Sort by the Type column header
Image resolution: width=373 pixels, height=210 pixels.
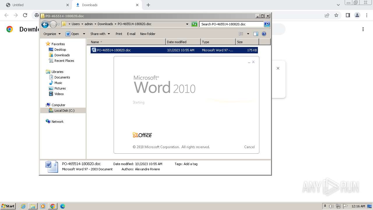pyautogui.click(x=218, y=42)
